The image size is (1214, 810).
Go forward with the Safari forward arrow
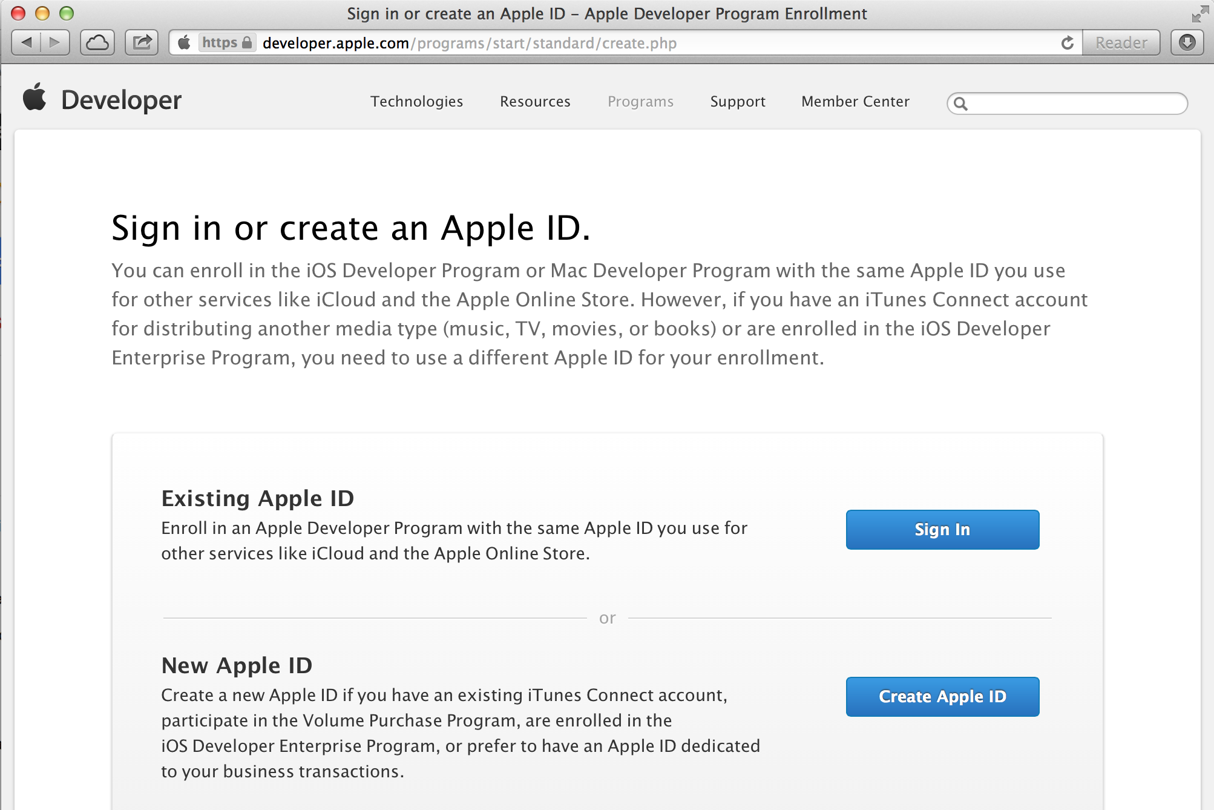55,42
